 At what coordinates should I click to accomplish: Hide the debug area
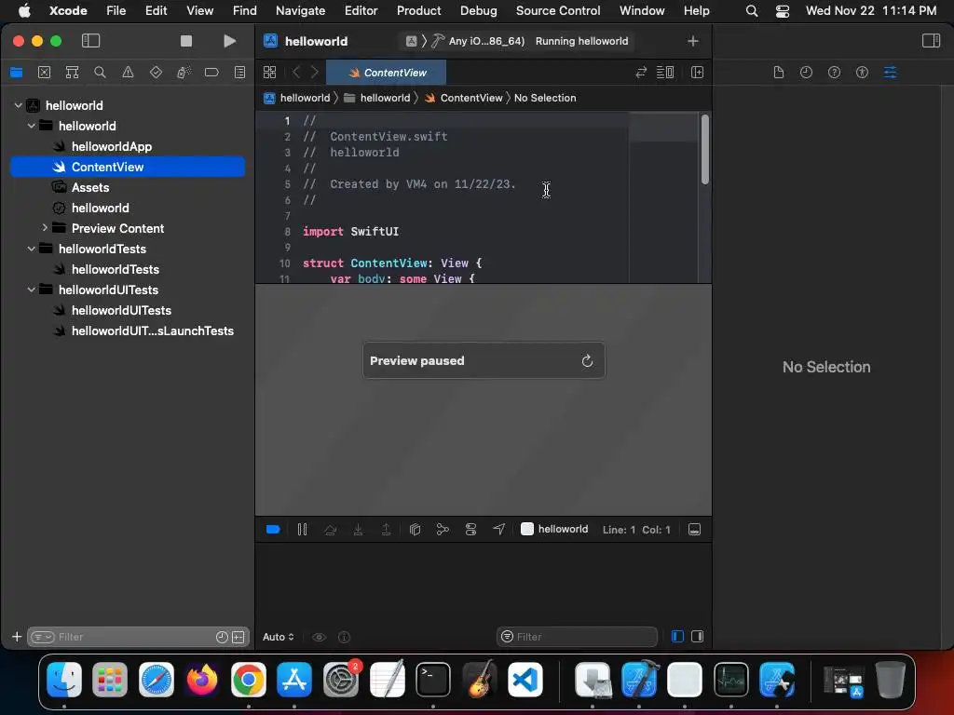point(694,530)
